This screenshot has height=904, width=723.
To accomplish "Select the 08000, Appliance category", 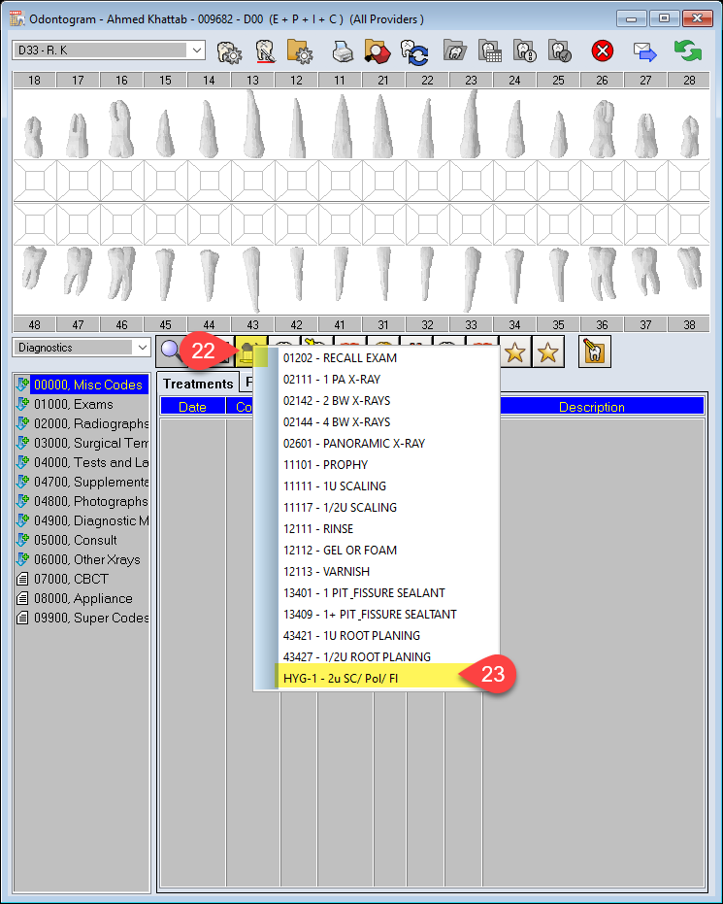I will pyautogui.click(x=82, y=598).
